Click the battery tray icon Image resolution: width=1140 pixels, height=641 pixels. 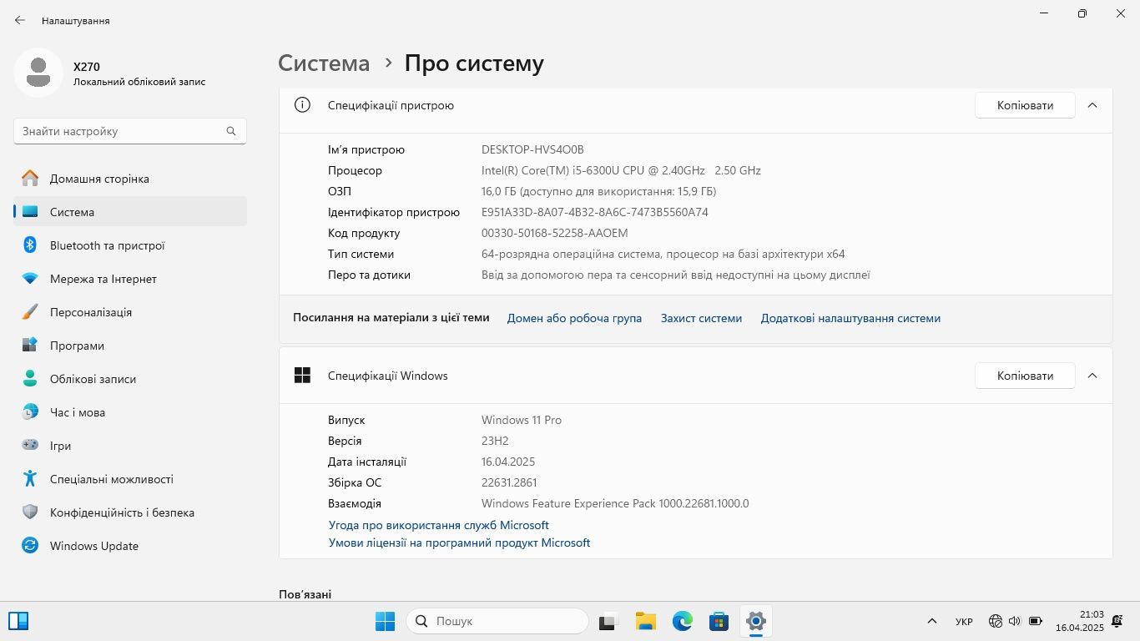click(x=1036, y=621)
